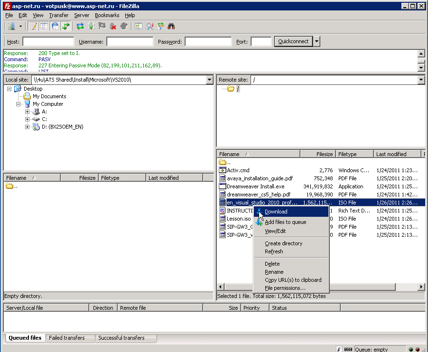The image size is (428, 352).
Task: Toggle the local directory tree view
Action: [x=44, y=26]
